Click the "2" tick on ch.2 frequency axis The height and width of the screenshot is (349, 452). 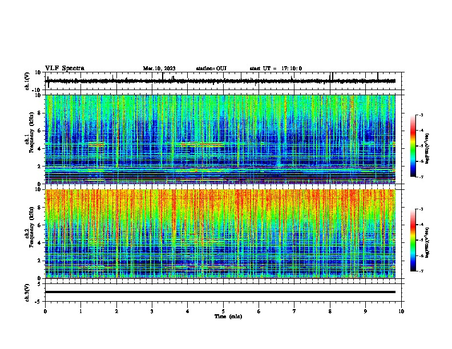39,261
